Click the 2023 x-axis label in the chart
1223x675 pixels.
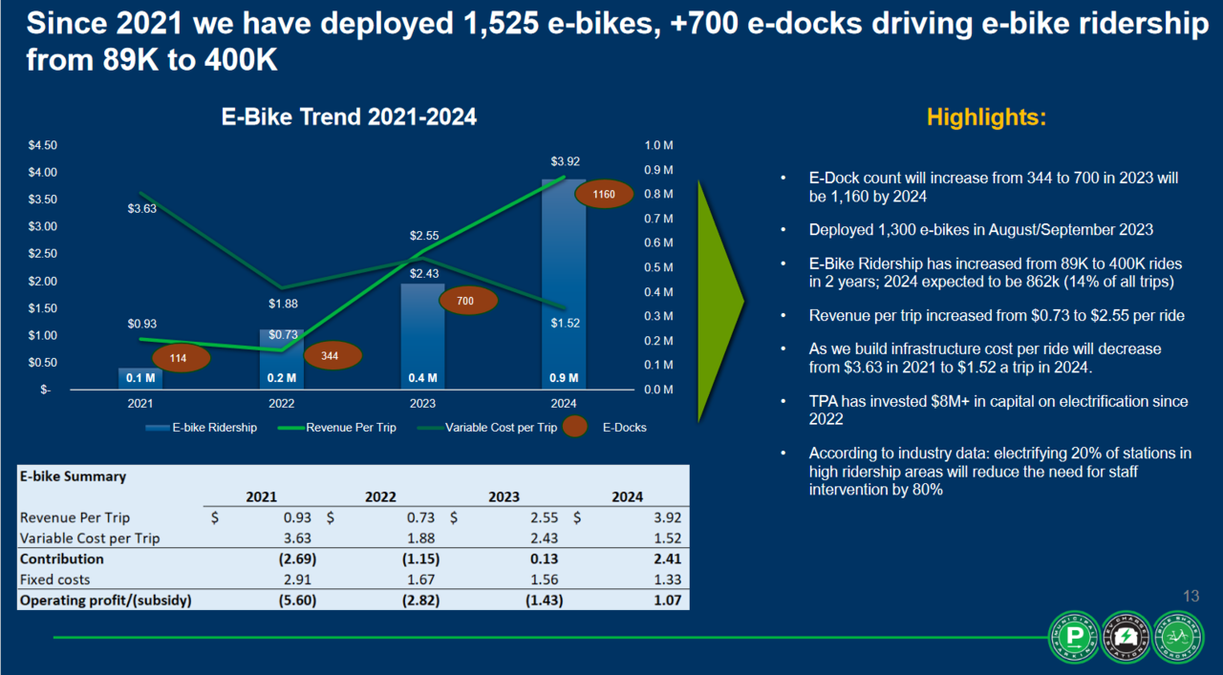(422, 403)
